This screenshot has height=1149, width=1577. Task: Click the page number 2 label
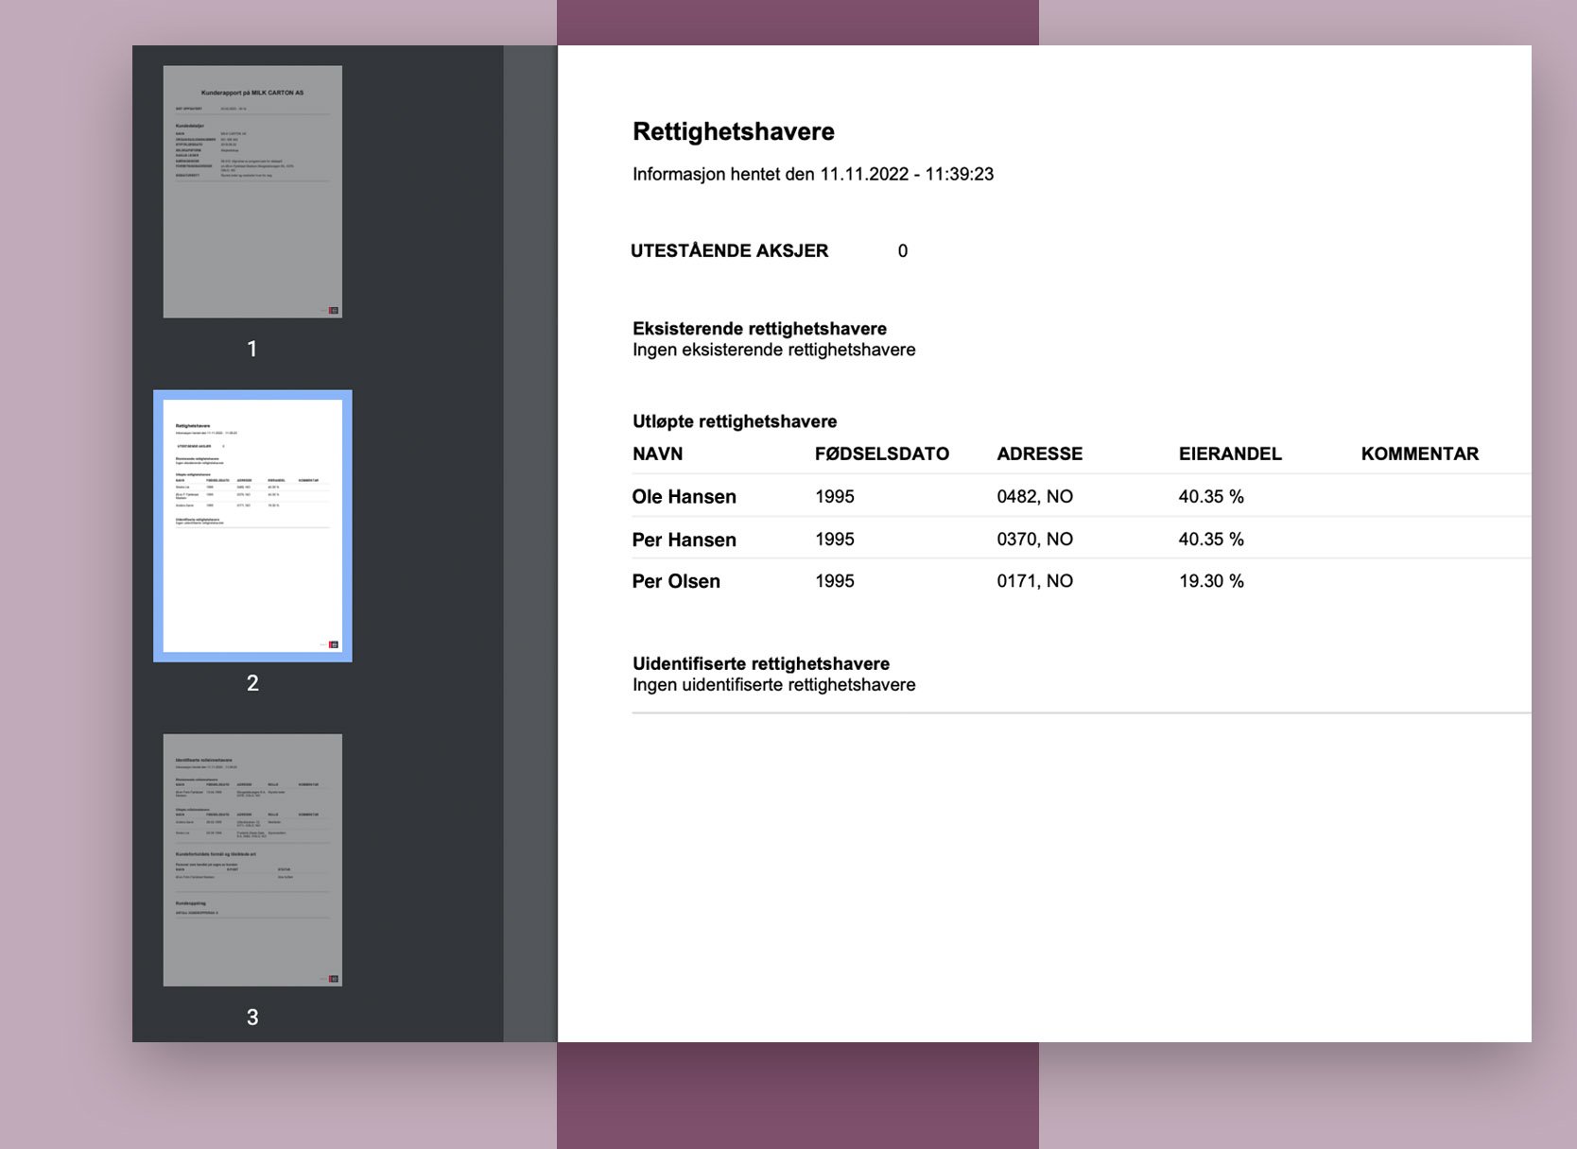click(252, 683)
